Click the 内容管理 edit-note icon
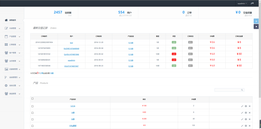Viewport: 261px width, 129px height. click(x=6, y=28)
